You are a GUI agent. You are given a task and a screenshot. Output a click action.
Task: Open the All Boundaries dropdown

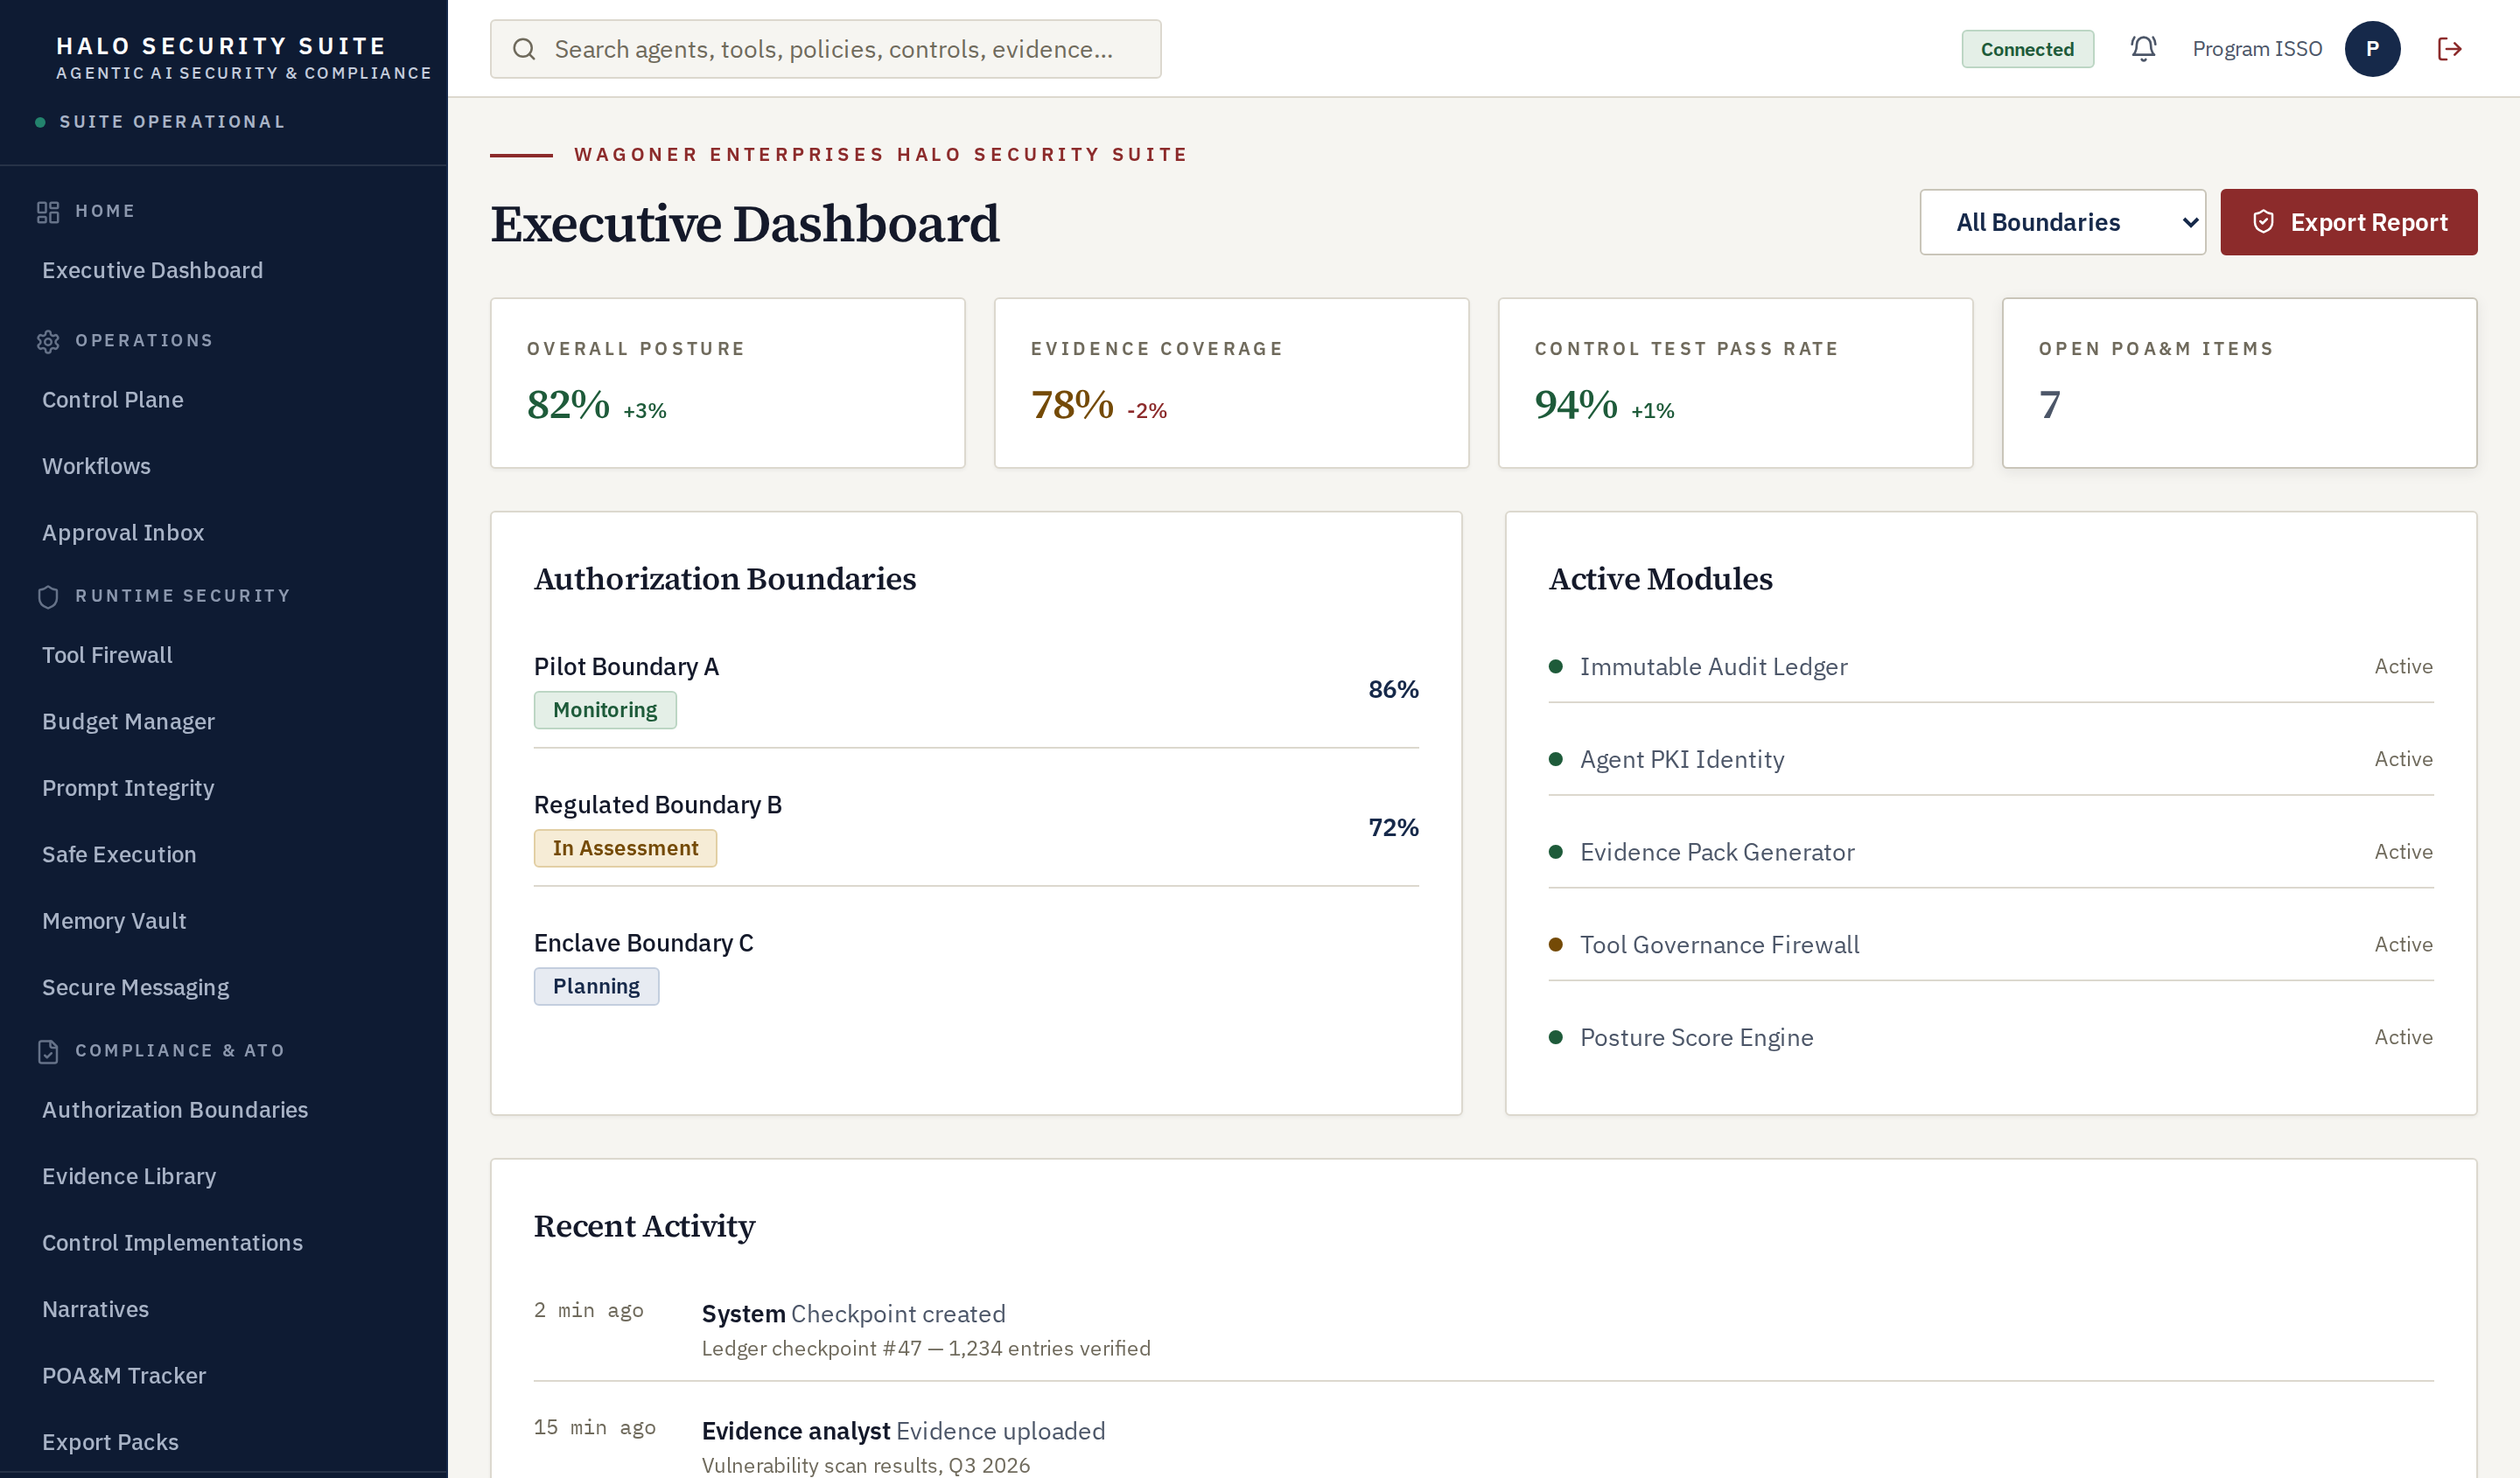2062,222
